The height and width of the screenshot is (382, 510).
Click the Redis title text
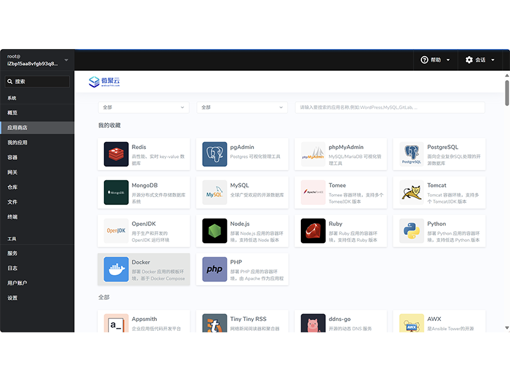point(139,147)
